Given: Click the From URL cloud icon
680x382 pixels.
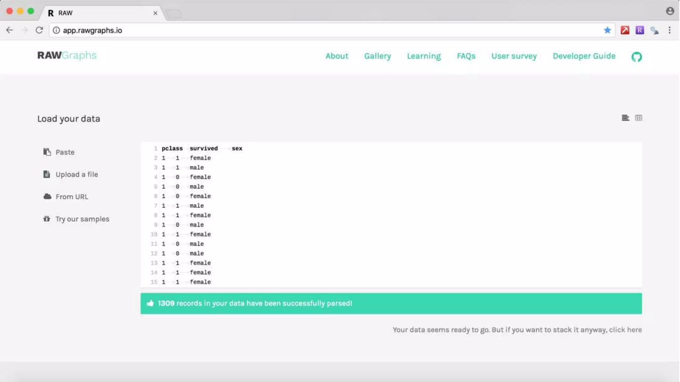Looking at the screenshot, I should 47,196.
